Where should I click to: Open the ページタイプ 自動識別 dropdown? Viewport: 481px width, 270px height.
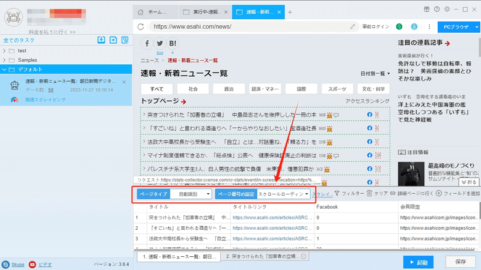[191, 194]
